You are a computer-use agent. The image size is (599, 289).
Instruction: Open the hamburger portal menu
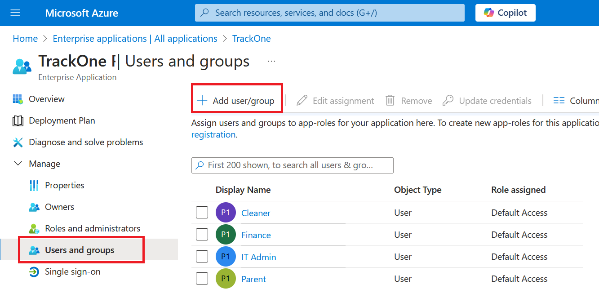click(15, 13)
